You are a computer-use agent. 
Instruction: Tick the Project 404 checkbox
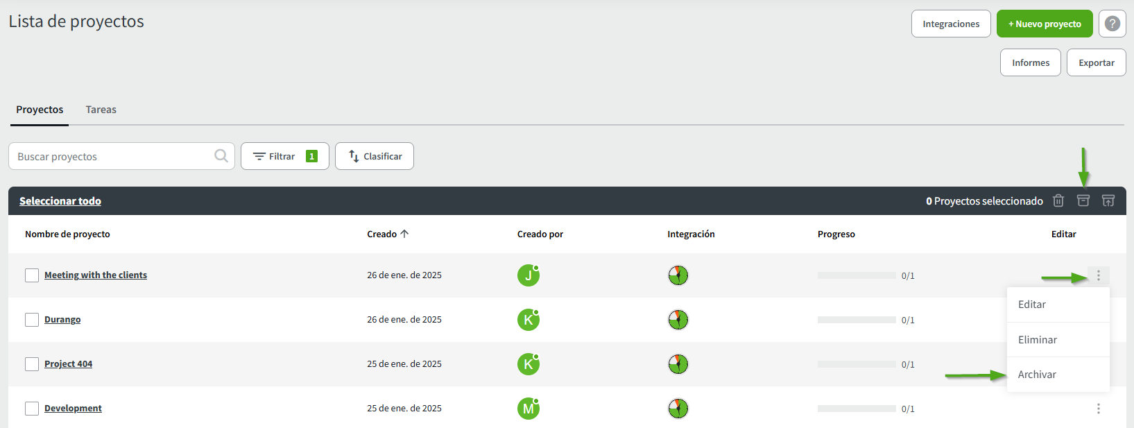click(32, 364)
